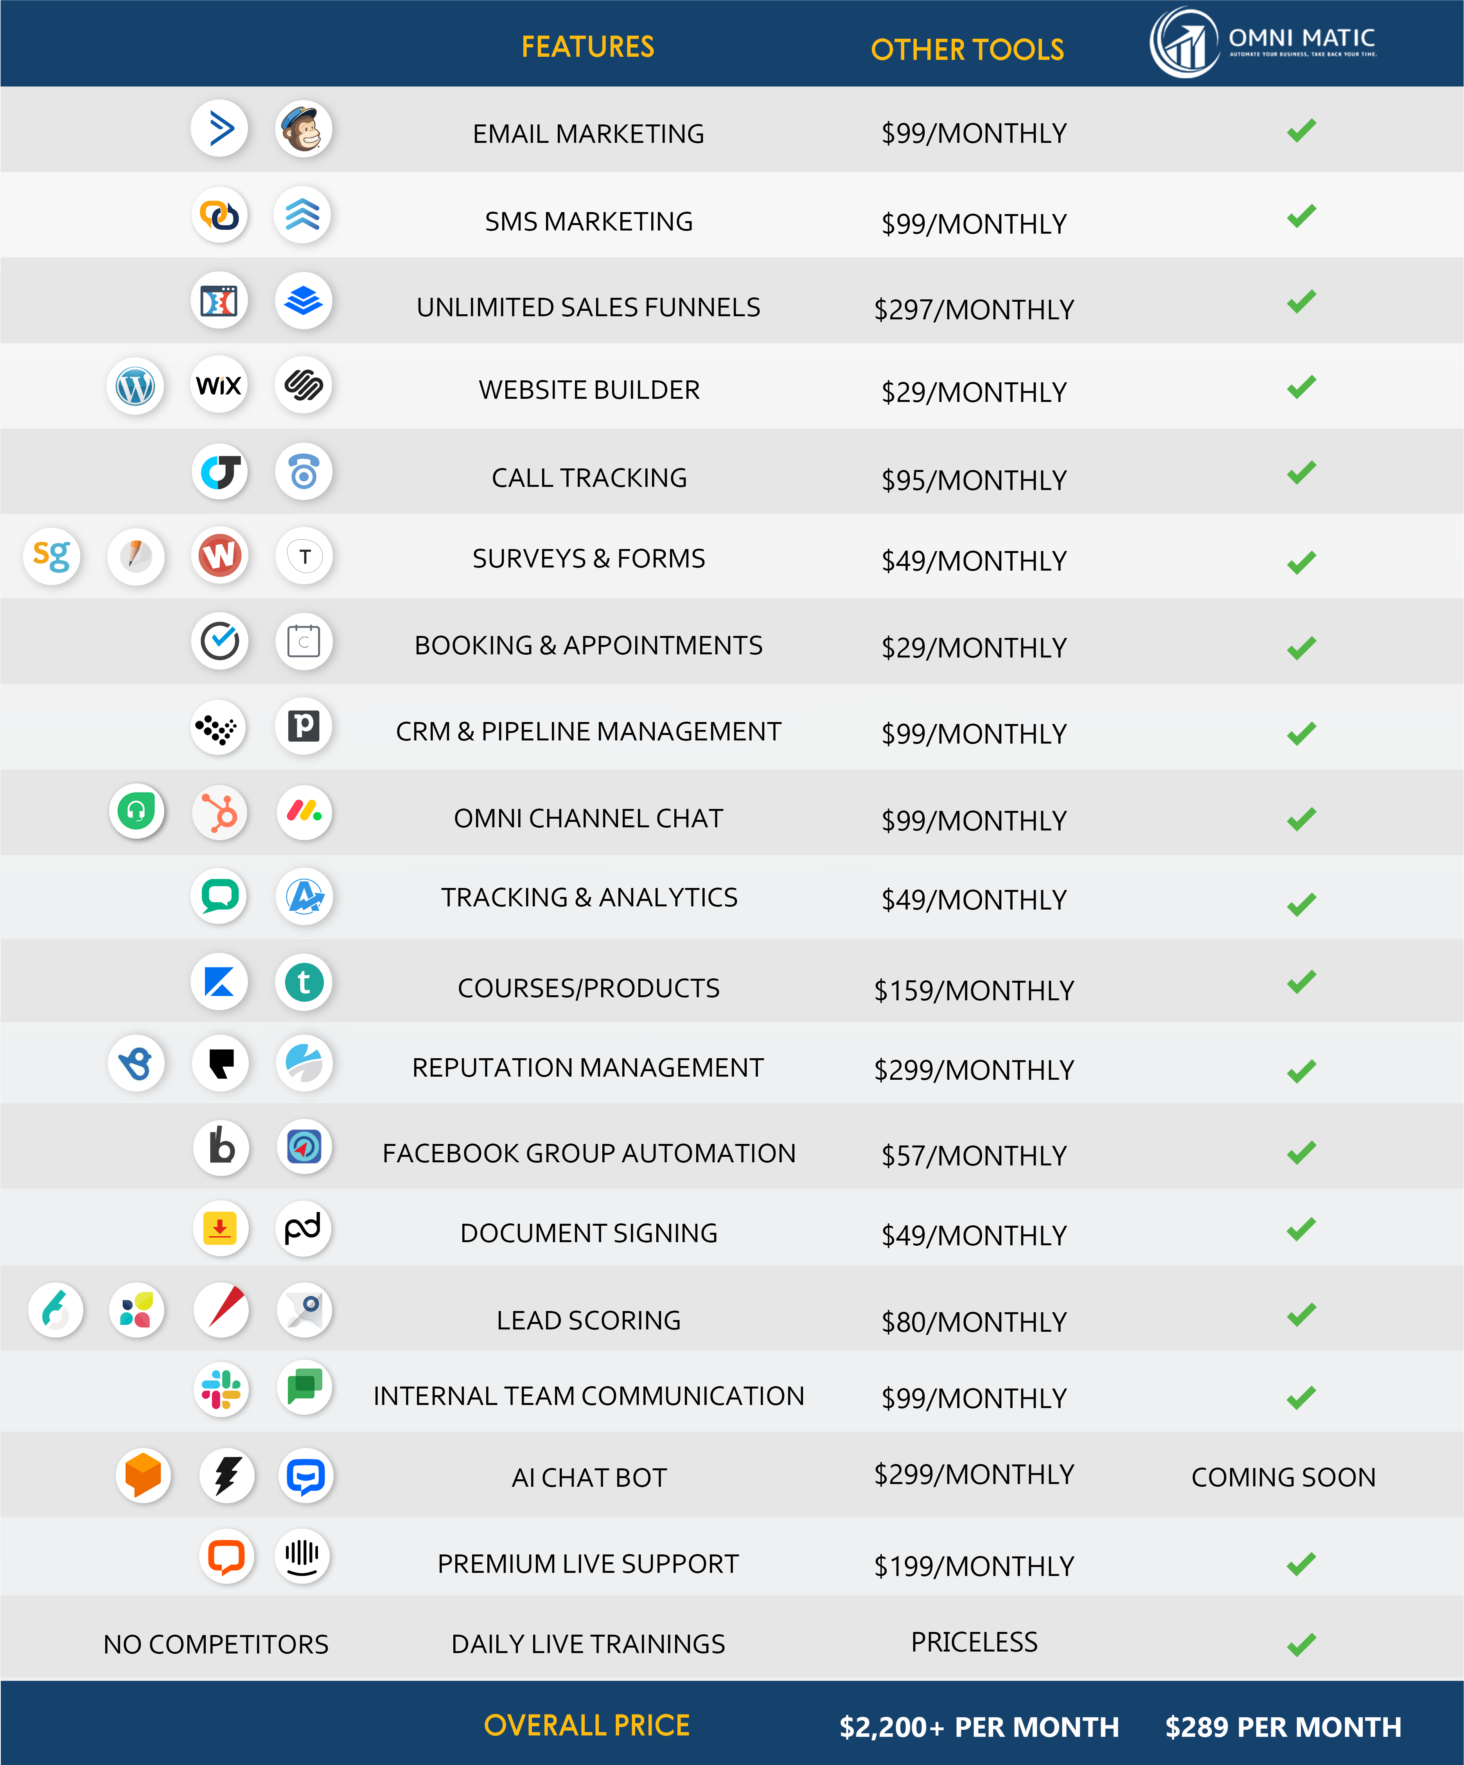
Task: Click the $159/MONTHLY price for Courses/Products
Action: tap(974, 990)
